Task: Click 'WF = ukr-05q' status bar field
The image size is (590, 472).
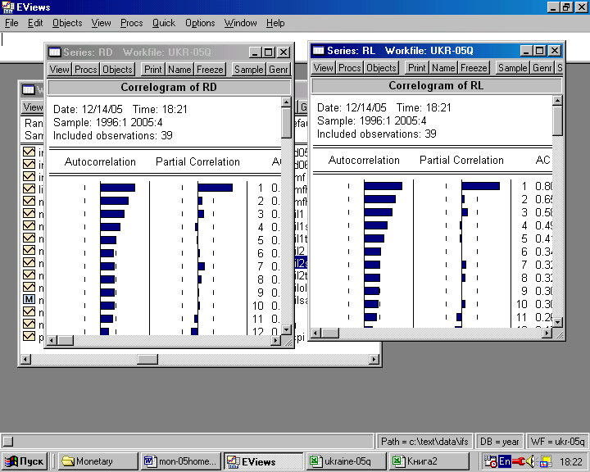Action: coord(557,441)
